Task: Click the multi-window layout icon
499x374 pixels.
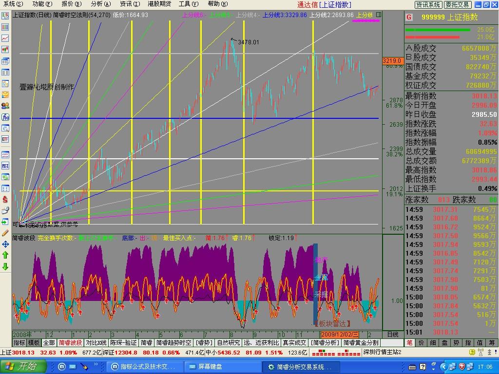Action: pyautogui.click(x=5, y=61)
